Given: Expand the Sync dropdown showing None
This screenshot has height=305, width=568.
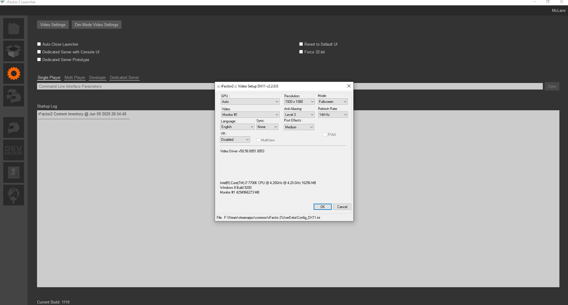Looking at the screenshot, I should (267, 127).
